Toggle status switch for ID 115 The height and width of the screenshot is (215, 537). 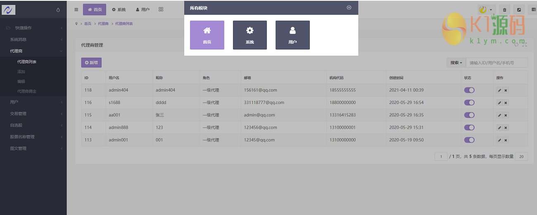[x=469, y=115]
